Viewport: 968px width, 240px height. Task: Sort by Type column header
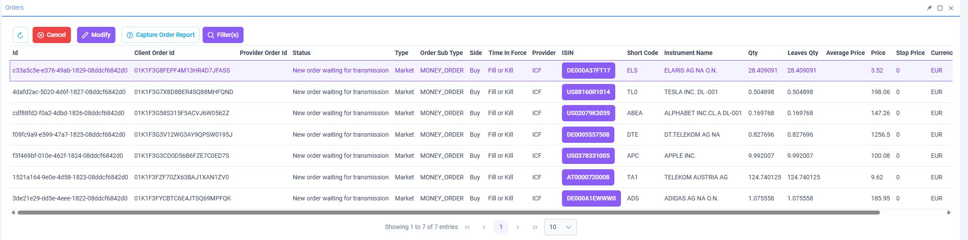402,53
